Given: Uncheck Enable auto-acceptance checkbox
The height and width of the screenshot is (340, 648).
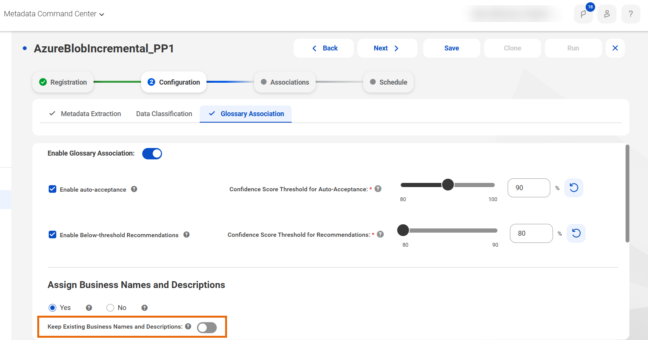Looking at the screenshot, I should [52, 189].
